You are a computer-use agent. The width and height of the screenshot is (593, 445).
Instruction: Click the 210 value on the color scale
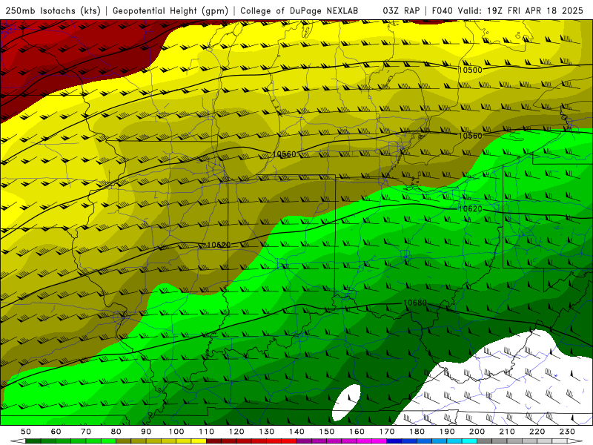(507, 432)
